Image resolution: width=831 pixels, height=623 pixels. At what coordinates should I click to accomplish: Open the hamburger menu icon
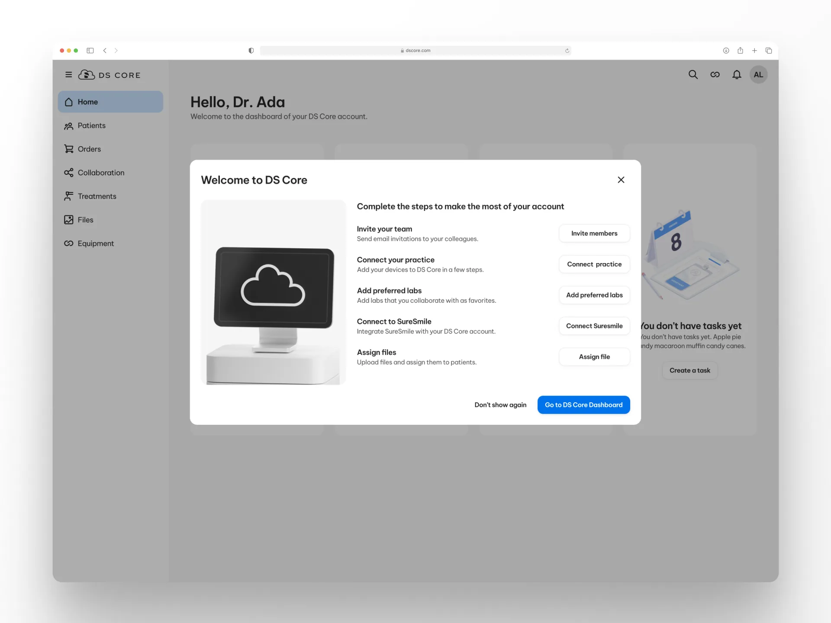point(68,75)
